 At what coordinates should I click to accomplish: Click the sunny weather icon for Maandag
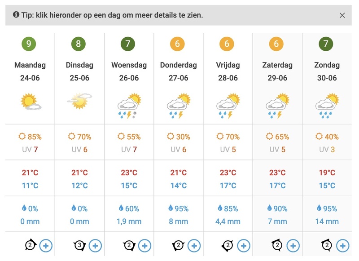click(x=31, y=102)
